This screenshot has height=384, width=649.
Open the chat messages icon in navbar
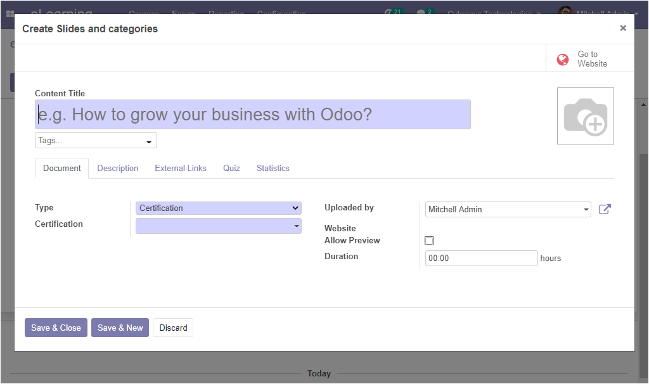pos(425,12)
